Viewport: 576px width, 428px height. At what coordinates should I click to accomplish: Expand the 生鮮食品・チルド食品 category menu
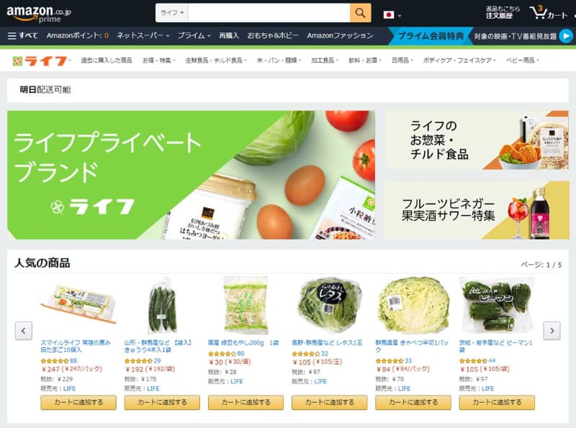[216, 60]
